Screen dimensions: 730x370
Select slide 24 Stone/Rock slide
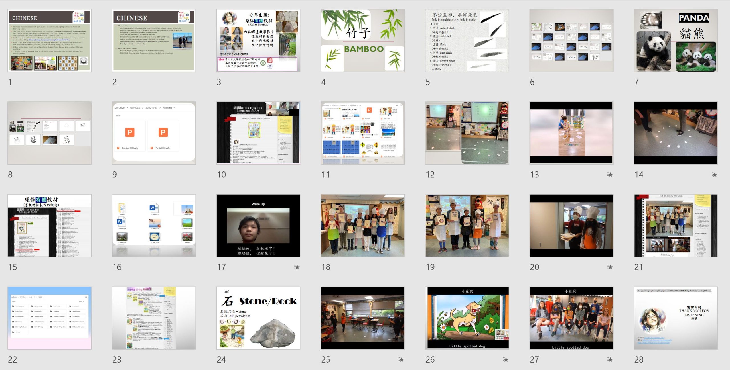coord(258,318)
